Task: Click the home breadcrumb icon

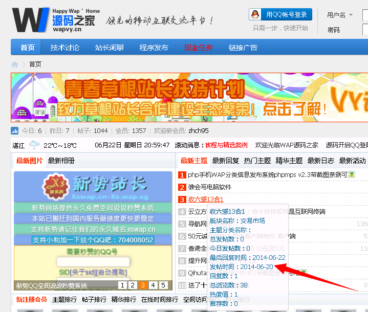Action: tap(15, 64)
